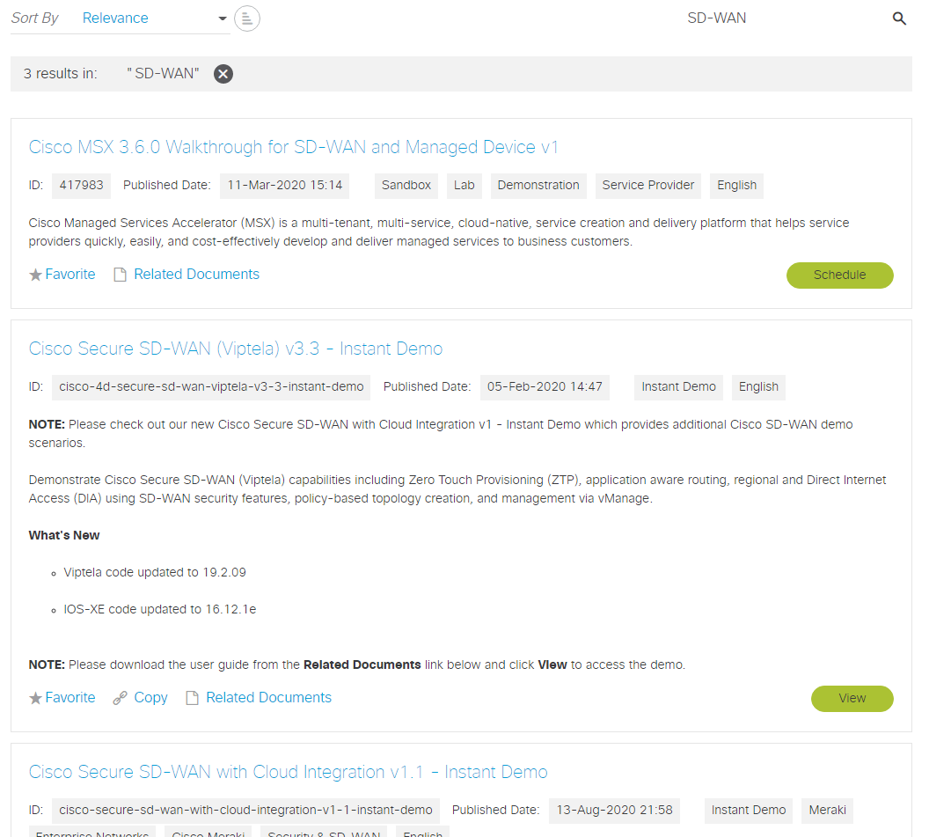Click the search magnifier icon

[x=898, y=18]
